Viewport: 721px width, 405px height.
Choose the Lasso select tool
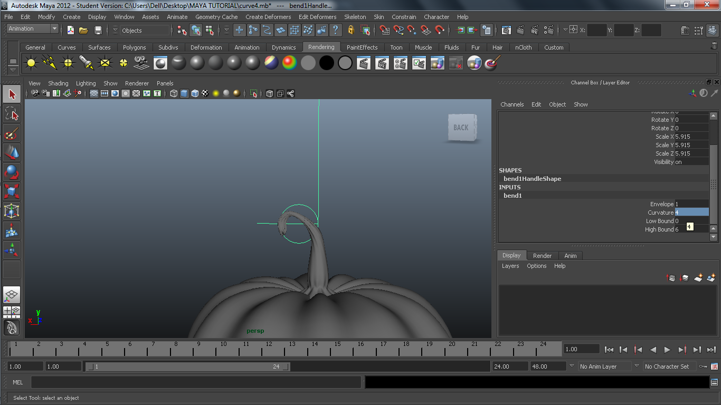coord(12,113)
